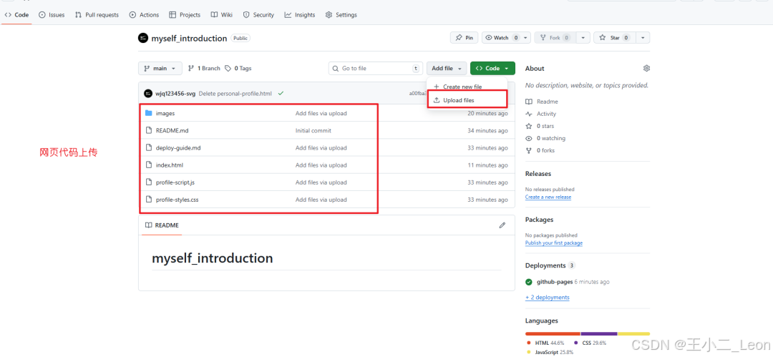View the 0 stars link

(540, 126)
